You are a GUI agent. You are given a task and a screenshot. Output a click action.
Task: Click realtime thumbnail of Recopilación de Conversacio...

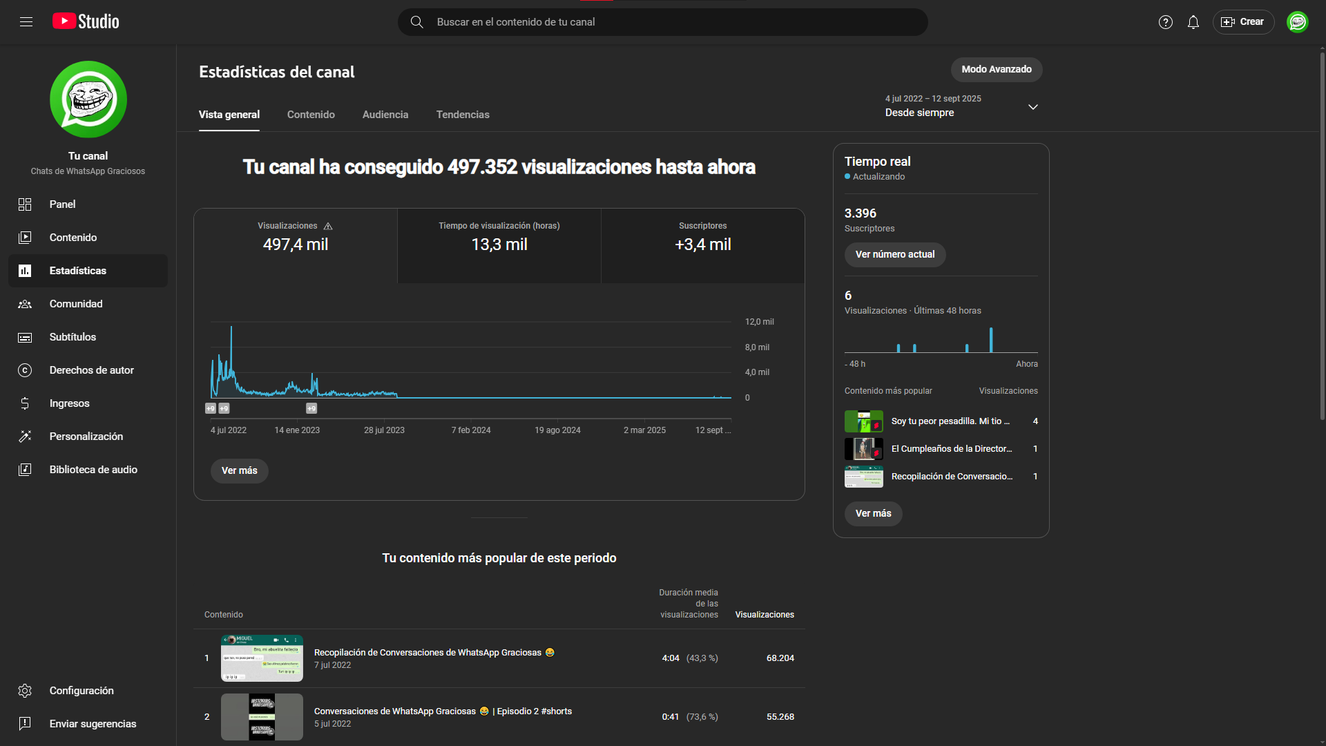[x=864, y=477]
